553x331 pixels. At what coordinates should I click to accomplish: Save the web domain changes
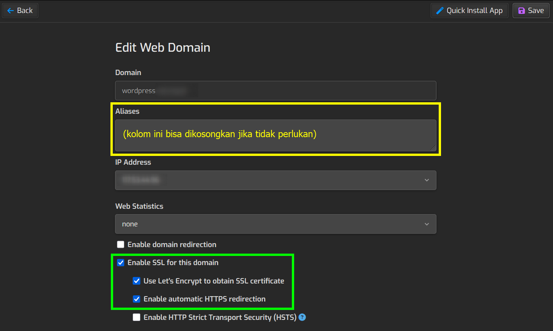tap(531, 10)
